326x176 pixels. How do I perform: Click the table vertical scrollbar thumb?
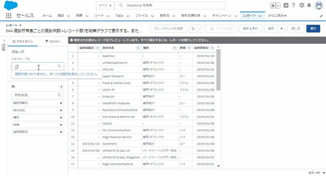point(218,70)
